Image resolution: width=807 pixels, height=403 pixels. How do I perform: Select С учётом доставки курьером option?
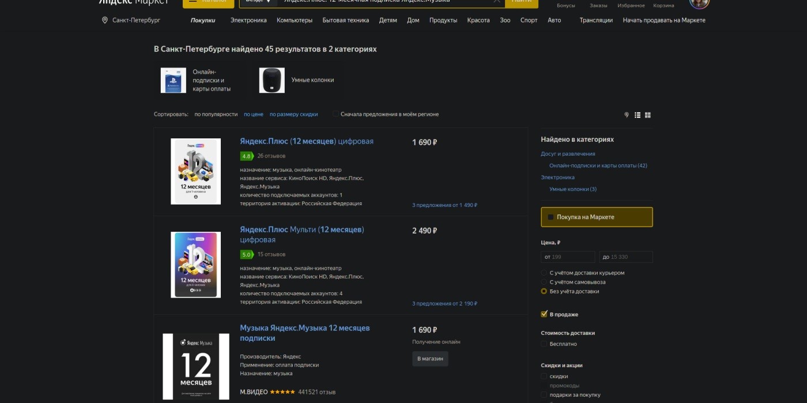pos(544,273)
